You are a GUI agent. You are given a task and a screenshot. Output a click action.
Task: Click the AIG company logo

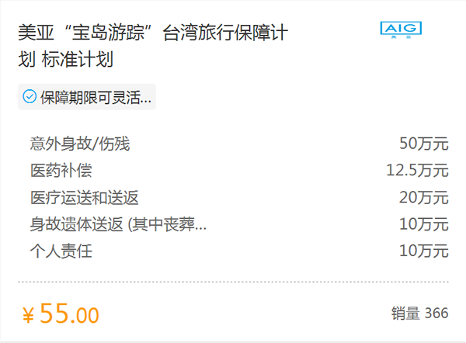tap(401, 29)
